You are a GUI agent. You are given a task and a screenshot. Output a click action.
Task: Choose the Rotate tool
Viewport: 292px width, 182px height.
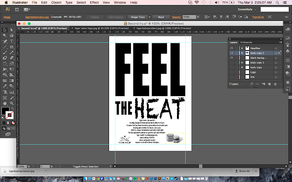point(5,64)
